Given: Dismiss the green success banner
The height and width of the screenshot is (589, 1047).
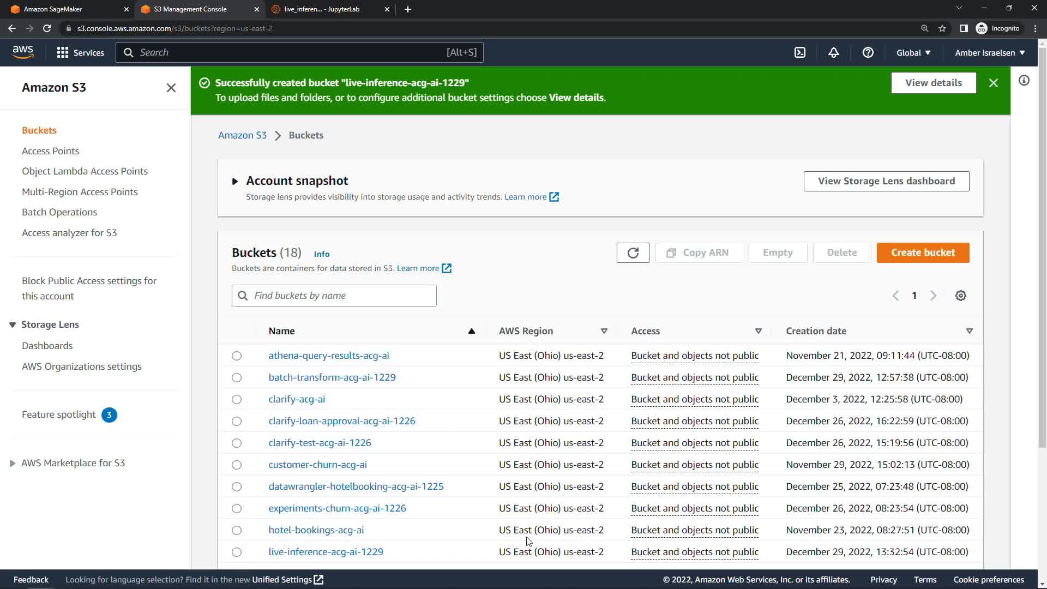Looking at the screenshot, I should [x=994, y=83].
